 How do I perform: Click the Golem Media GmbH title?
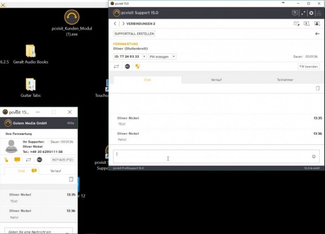(x=30, y=123)
